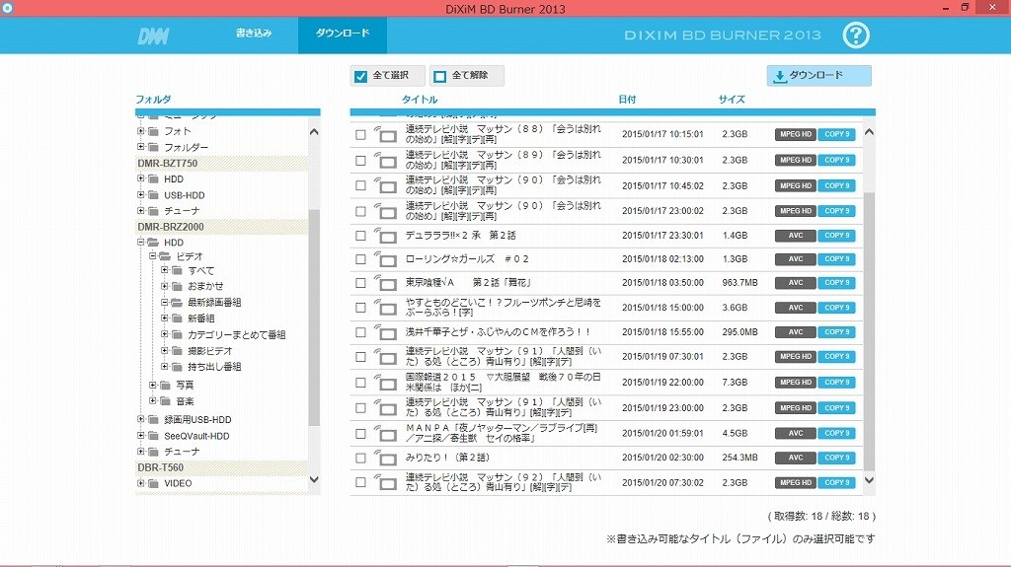Click the 全て選択 button

387,76
